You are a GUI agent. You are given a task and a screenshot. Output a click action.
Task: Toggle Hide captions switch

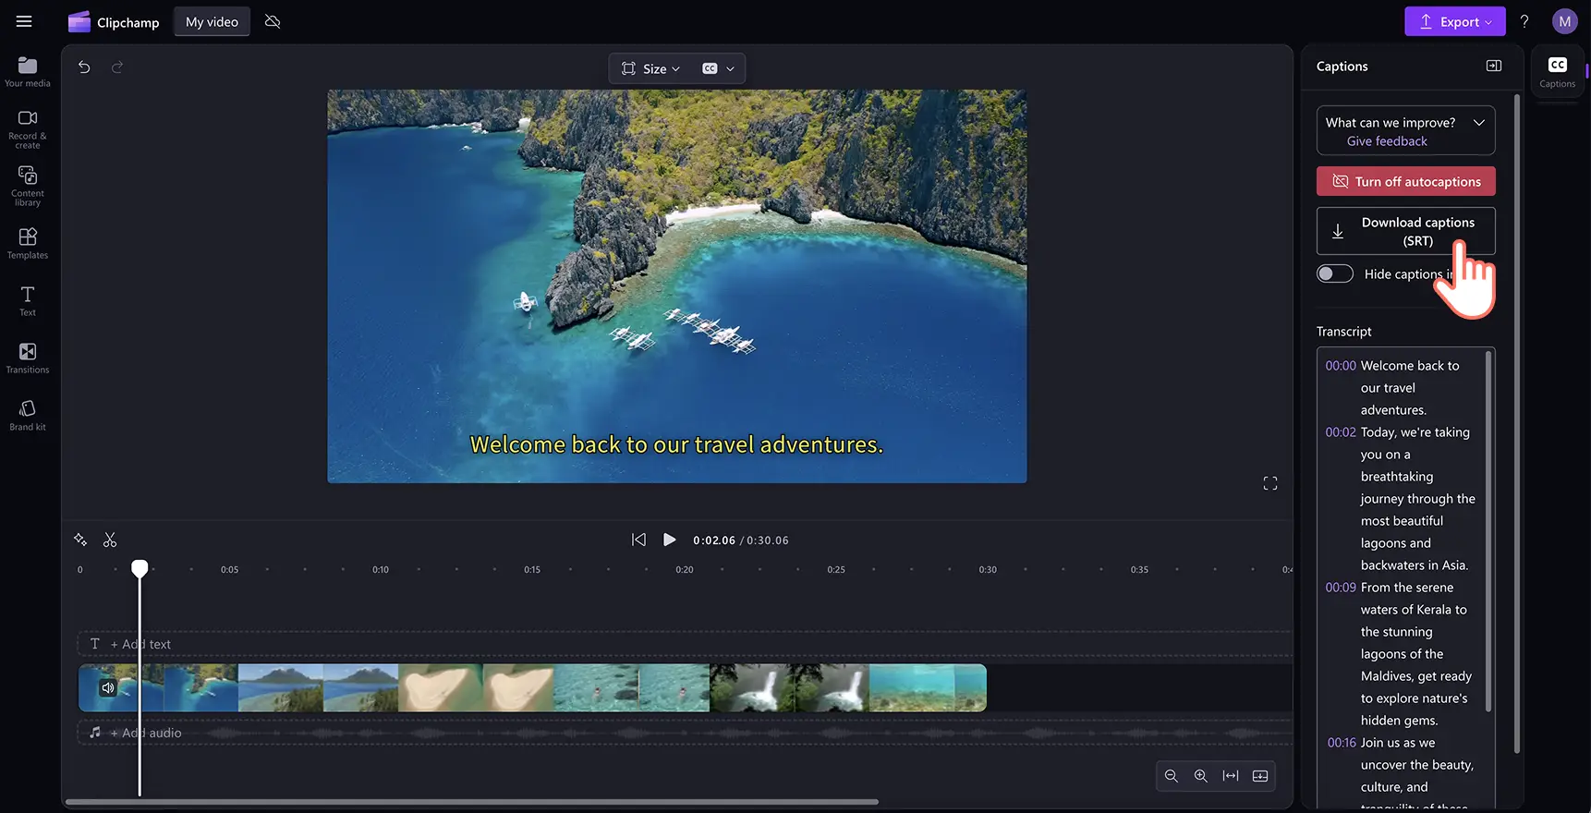pos(1335,273)
